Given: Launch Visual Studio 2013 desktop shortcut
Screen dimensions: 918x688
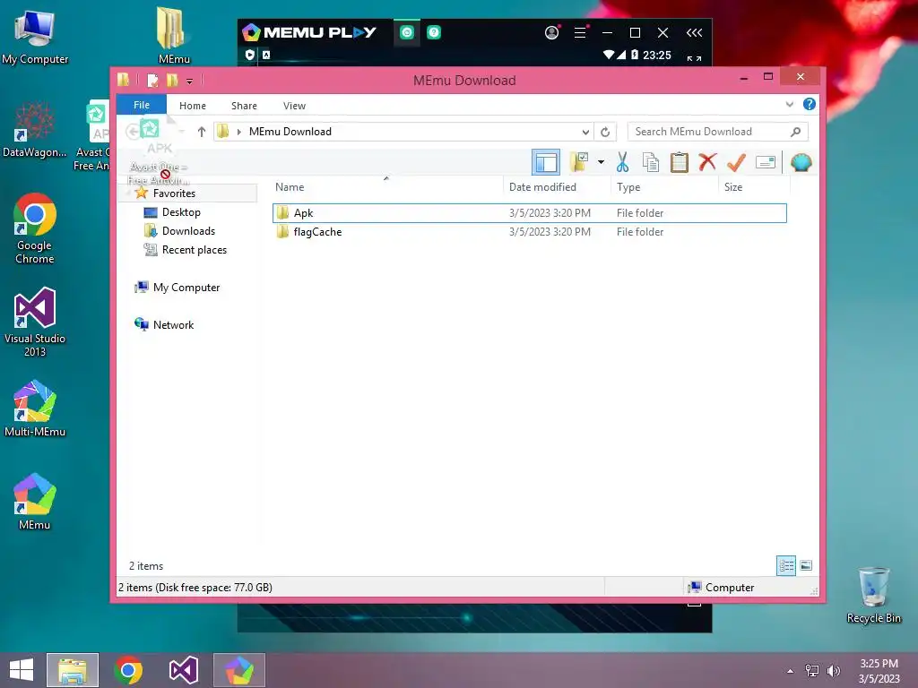Looking at the screenshot, I should tap(35, 322).
